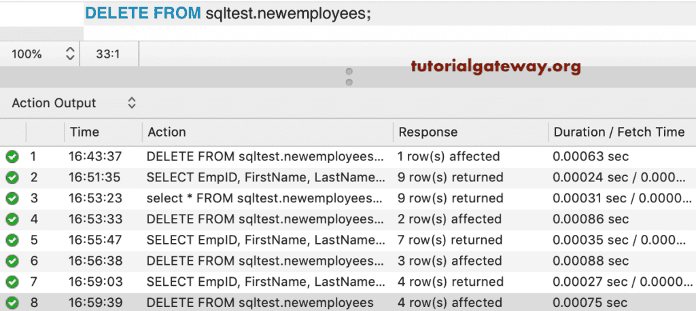
Task: Click green status icon for row 6
Action: coord(12,261)
